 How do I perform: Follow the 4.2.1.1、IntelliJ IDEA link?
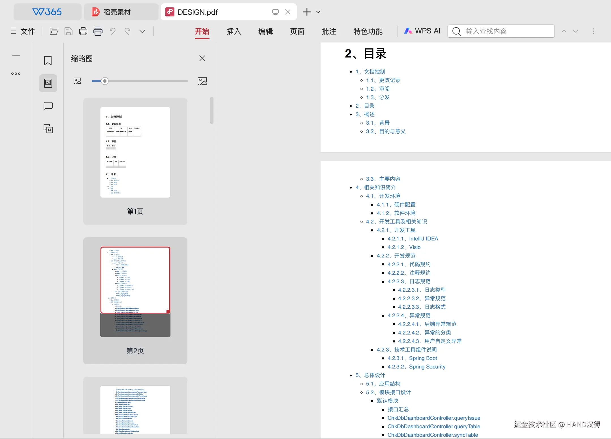413,238
